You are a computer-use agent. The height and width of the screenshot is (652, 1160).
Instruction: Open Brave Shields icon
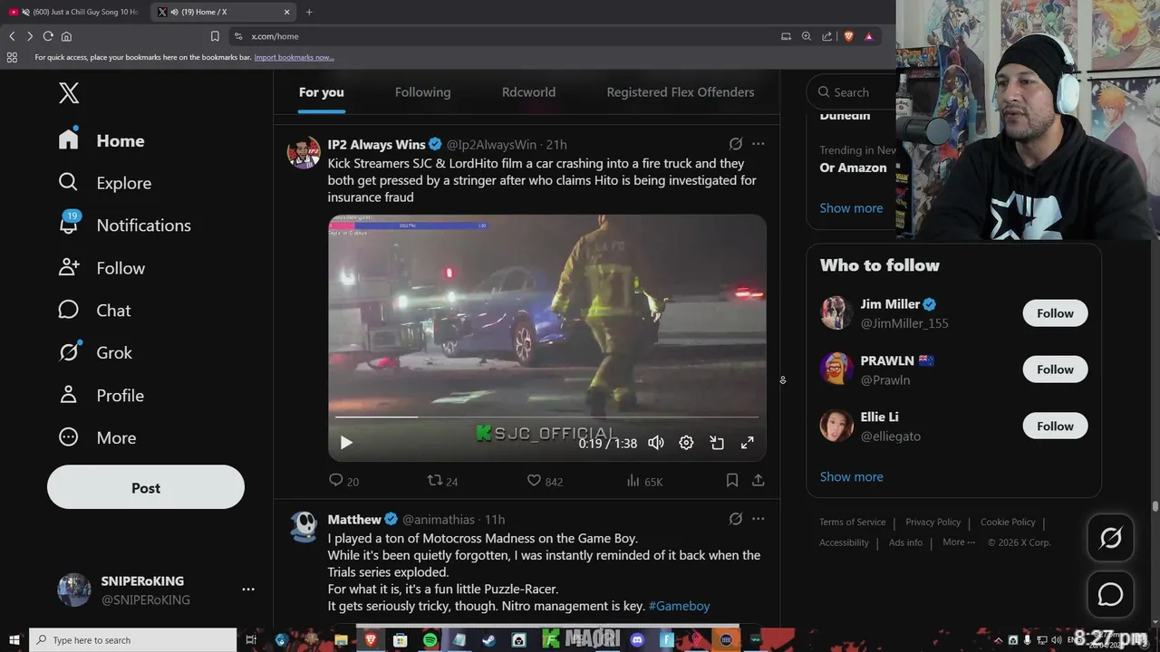(x=849, y=36)
